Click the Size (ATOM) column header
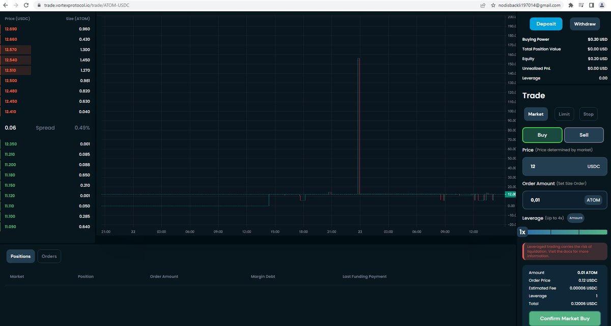Viewport: 611px width, 326px height. coord(78,19)
